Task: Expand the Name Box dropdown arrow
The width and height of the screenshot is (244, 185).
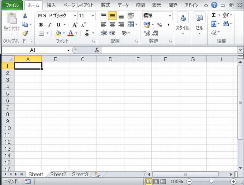Action: click(x=68, y=50)
